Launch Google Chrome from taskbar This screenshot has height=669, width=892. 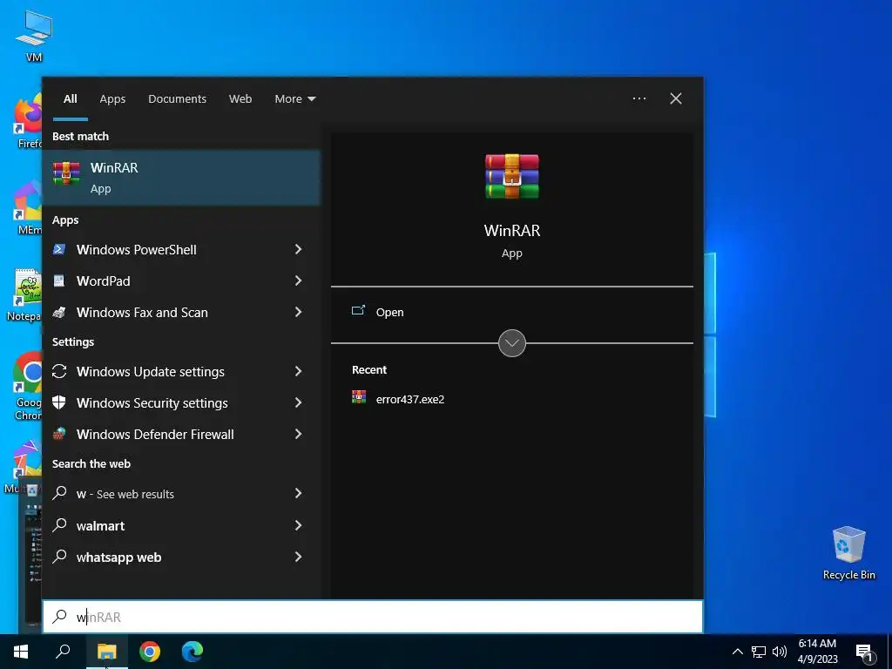pos(150,652)
